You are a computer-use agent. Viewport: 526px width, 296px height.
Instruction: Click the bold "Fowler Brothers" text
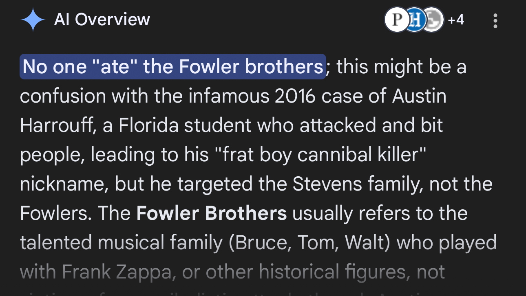tap(211, 214)
